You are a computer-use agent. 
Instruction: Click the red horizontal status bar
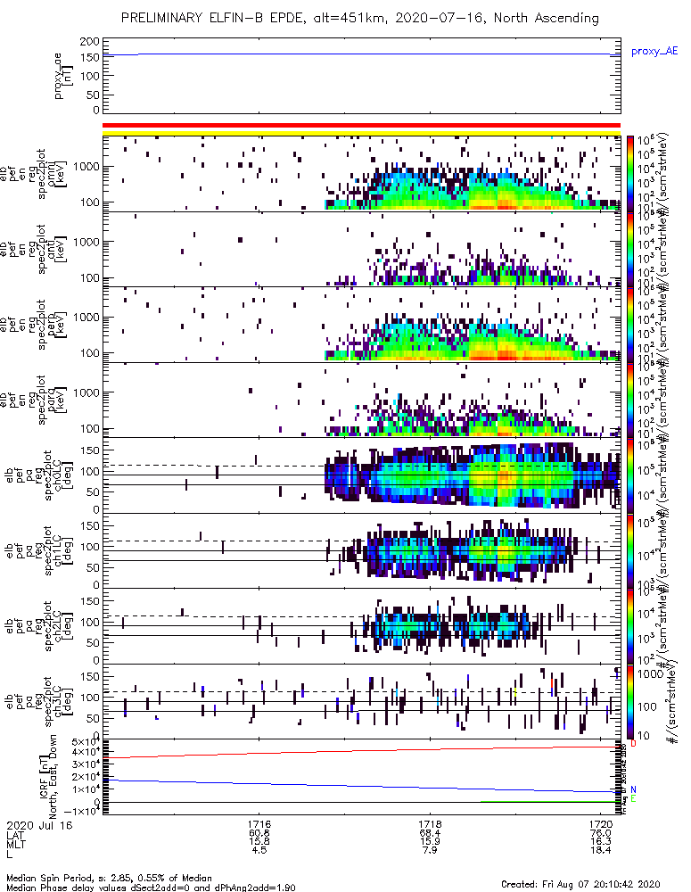362,125
